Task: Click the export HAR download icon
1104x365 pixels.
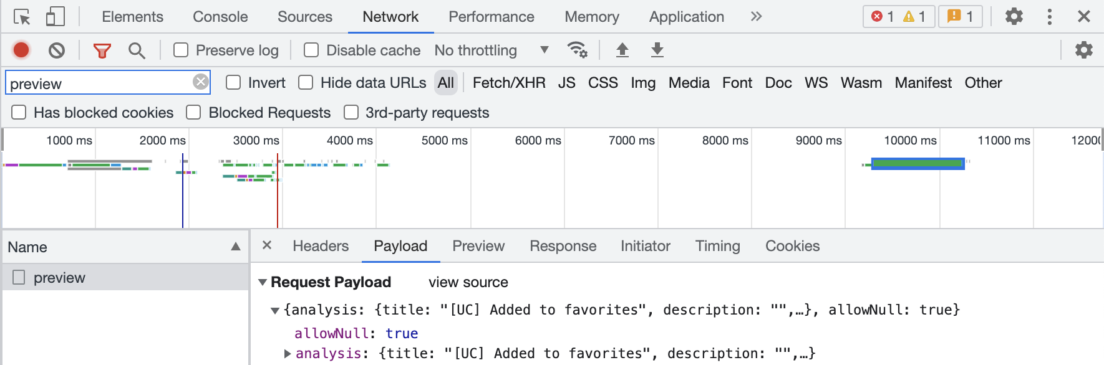Action: (x=657, y=50)
